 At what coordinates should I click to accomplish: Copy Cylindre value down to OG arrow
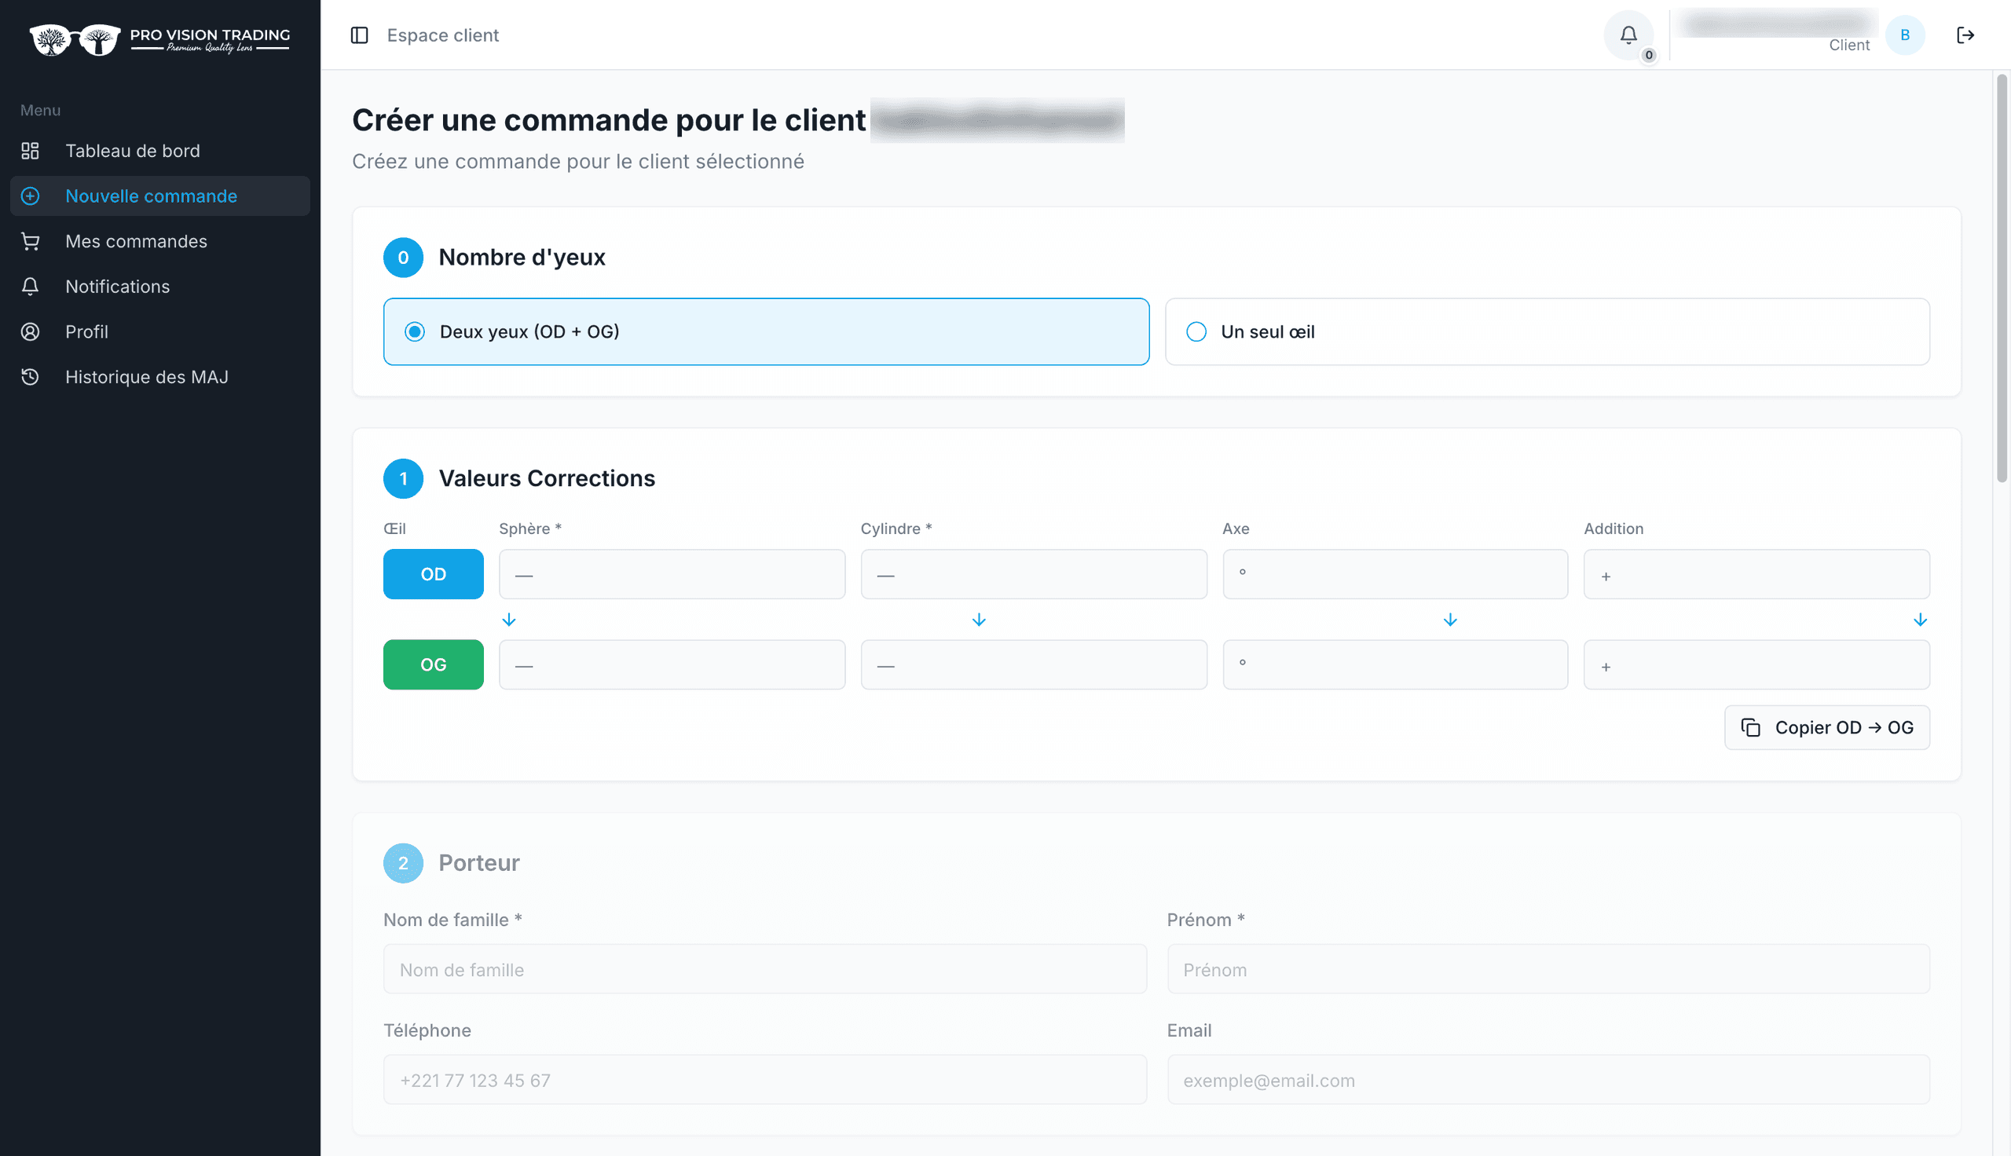(979, 620)
